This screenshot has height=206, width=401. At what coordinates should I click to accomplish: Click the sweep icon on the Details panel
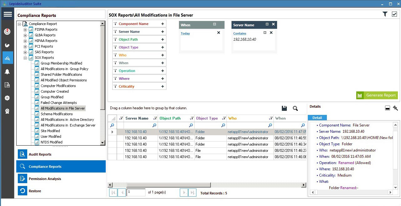pos(395,108)
